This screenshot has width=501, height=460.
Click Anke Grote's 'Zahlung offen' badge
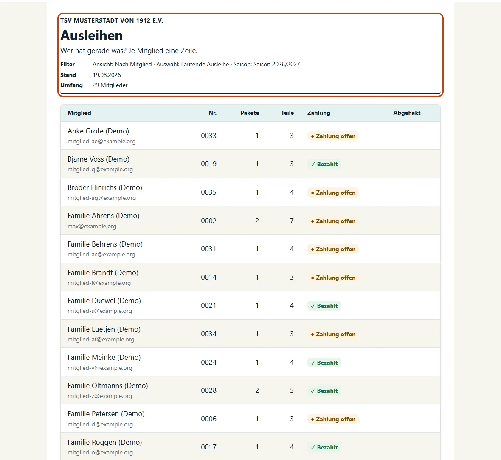pos(333,136)
